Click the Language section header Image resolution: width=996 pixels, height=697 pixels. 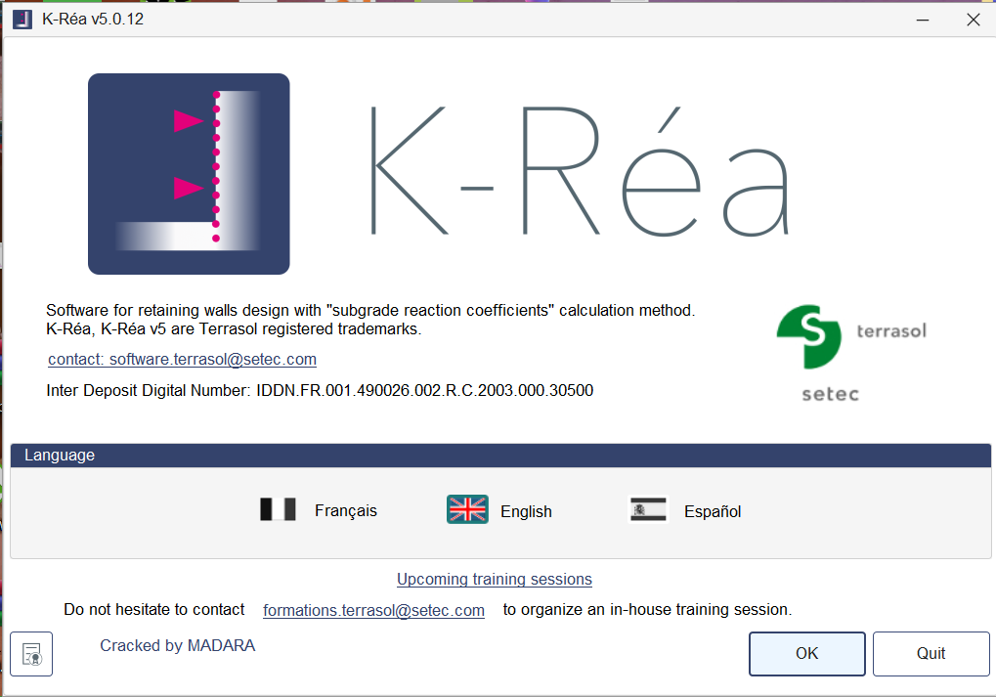point(500,456)
